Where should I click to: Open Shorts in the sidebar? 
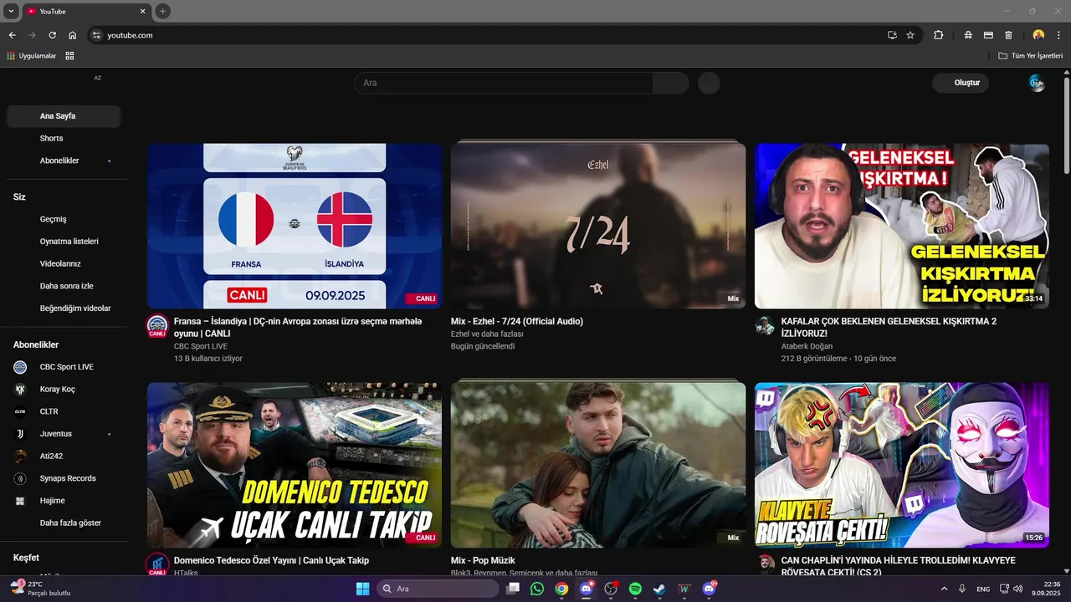pyautogui.click(x=64, y=138)
